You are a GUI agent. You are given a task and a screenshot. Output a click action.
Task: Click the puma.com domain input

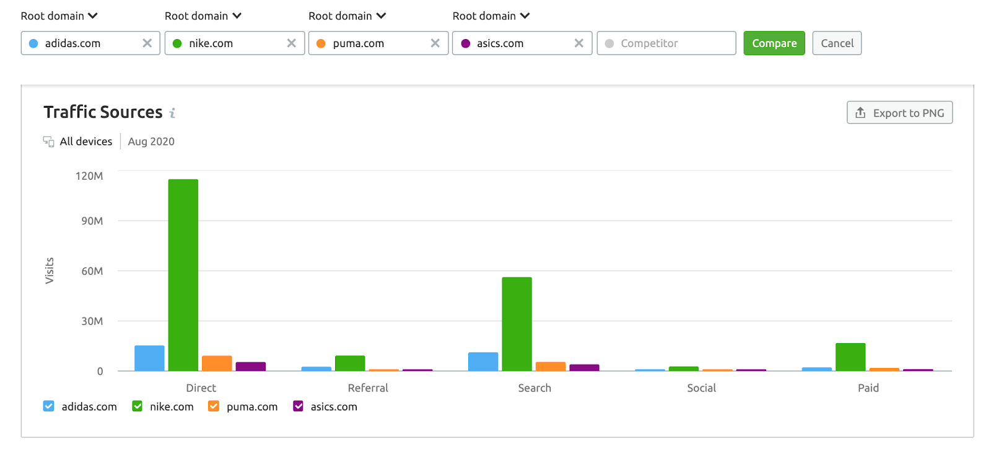click(378, 43)
